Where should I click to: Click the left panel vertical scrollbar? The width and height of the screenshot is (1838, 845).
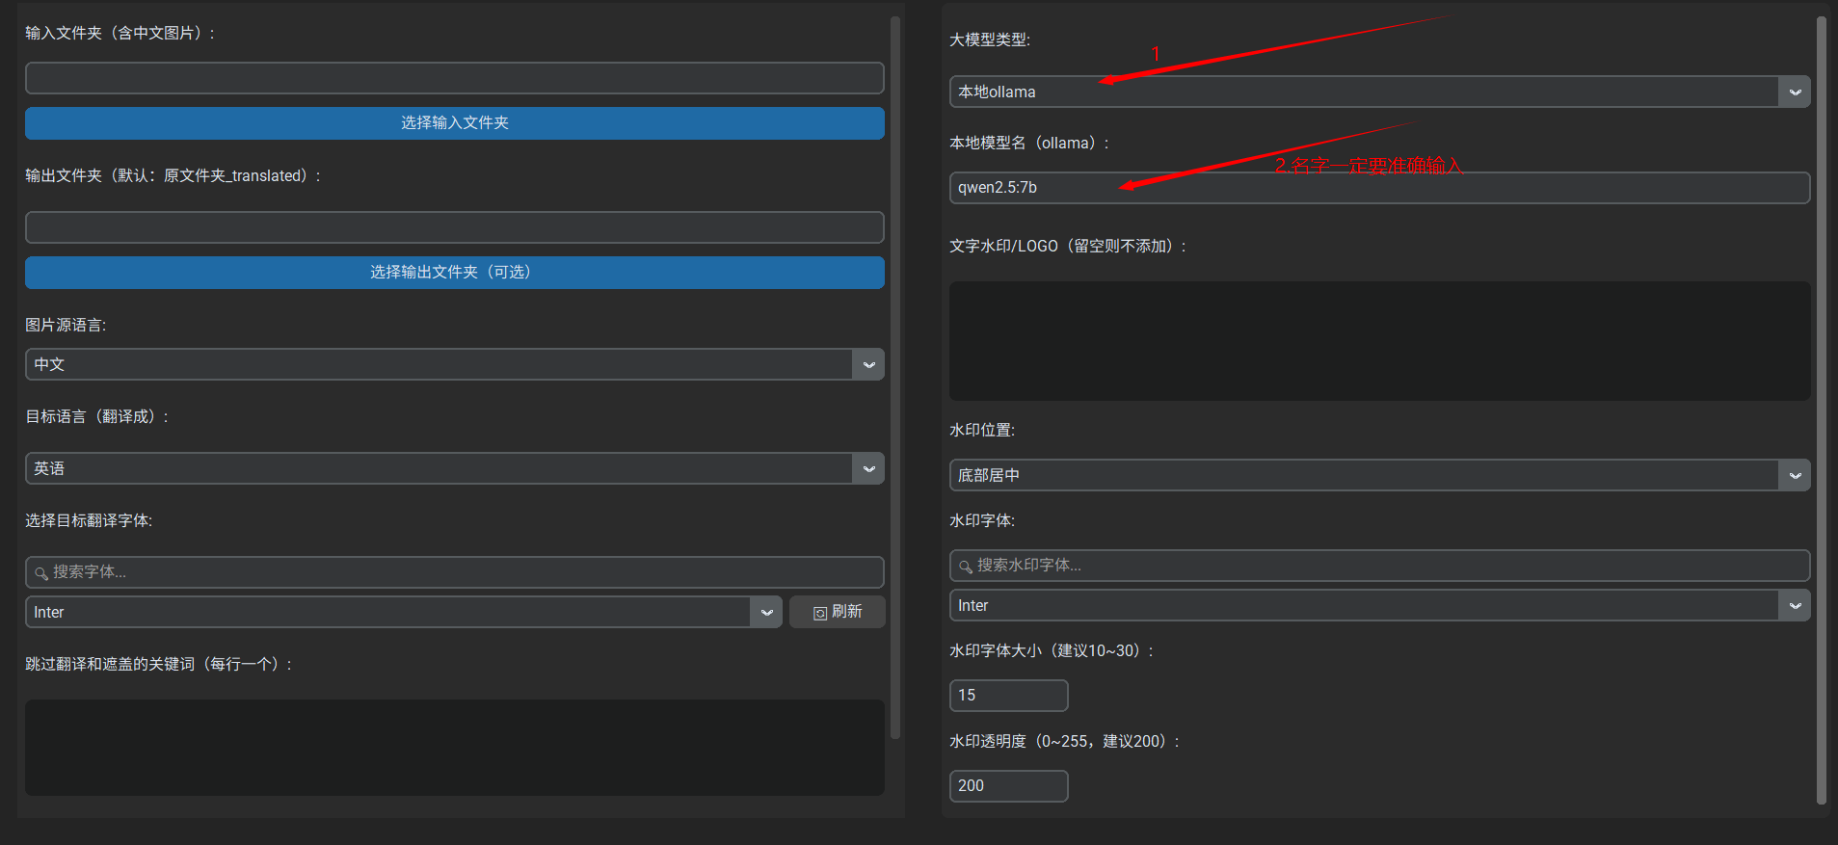coord(895,376)
